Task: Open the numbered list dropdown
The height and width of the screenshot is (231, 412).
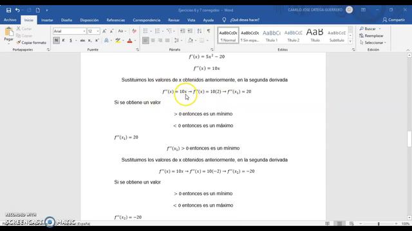Action: pyautogui.click(x=163, y=31)
